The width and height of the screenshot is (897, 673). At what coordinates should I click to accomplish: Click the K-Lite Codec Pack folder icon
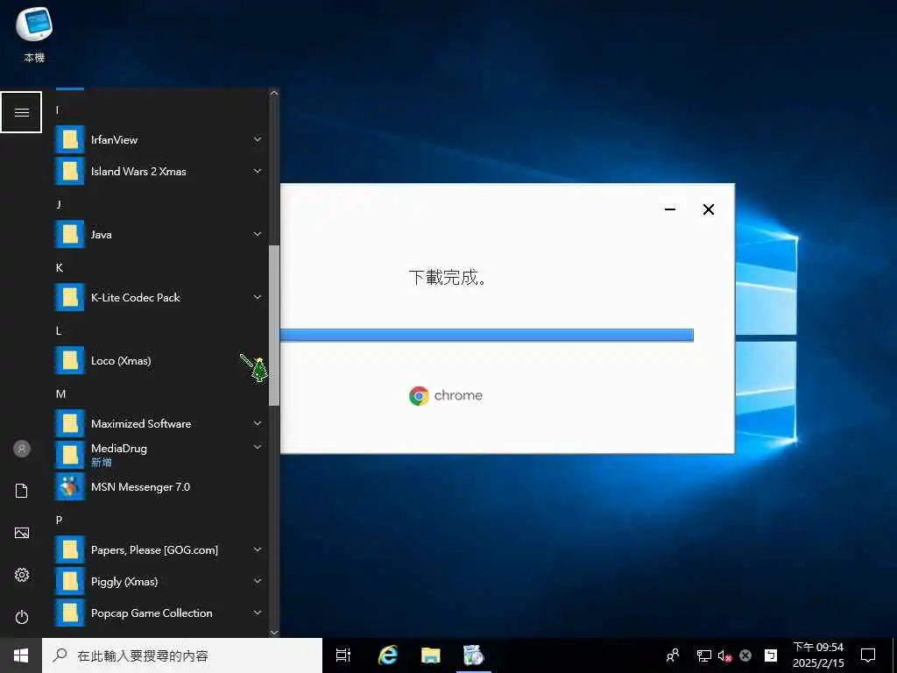[70, 298]
